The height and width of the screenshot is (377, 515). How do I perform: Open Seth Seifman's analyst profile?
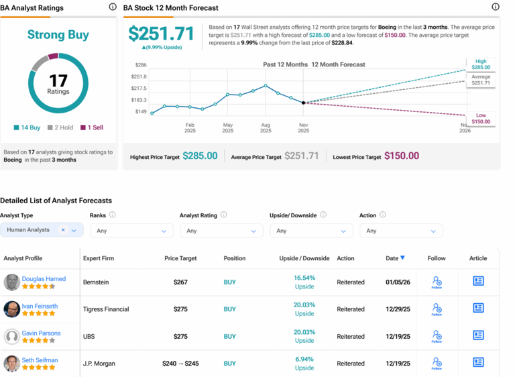pyautogui.click(x=40, y=360)
